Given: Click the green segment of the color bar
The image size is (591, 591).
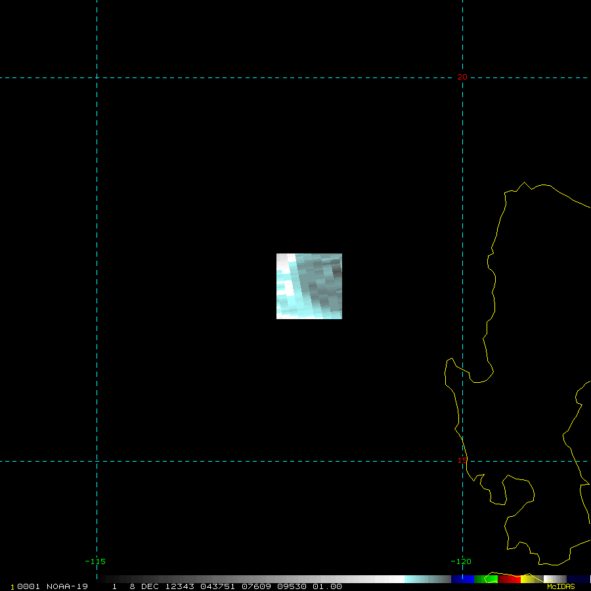Looking at the screenshot, I should point(486,579).
